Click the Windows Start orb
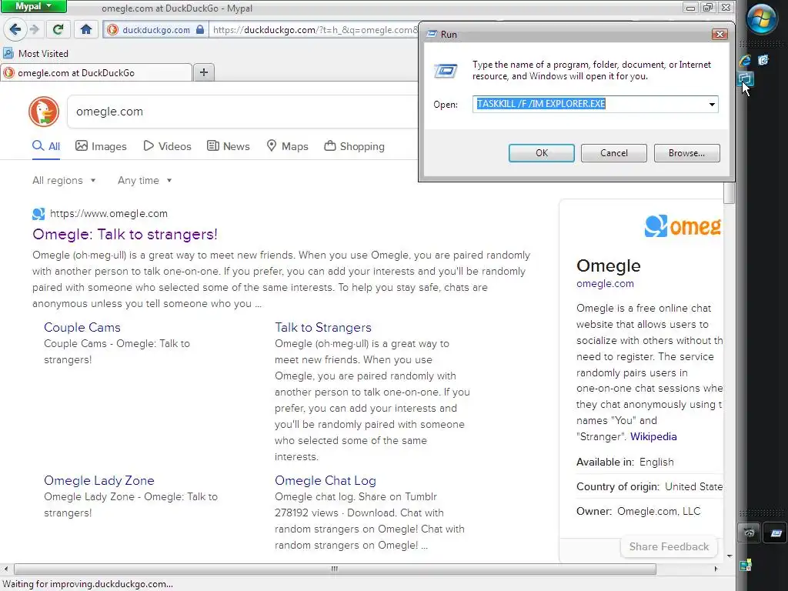This screenshot has height=591, width=788. click(761, 19)
